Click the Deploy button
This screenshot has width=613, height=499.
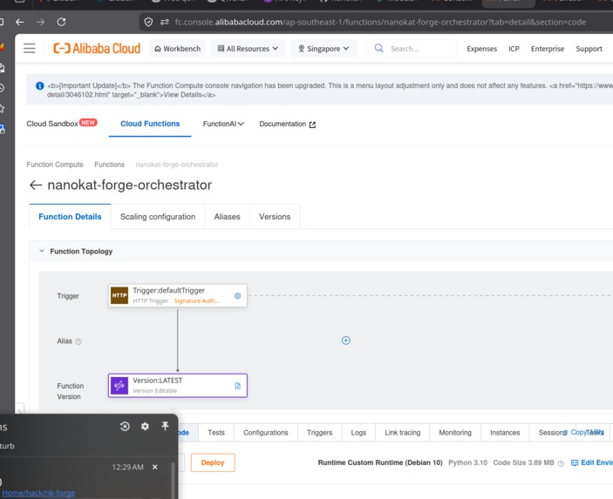[213, 462]
